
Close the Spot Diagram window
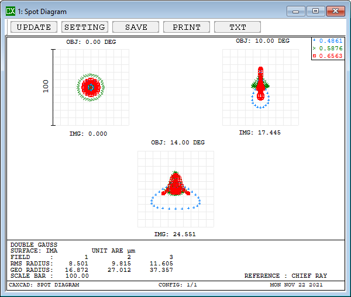336,11
